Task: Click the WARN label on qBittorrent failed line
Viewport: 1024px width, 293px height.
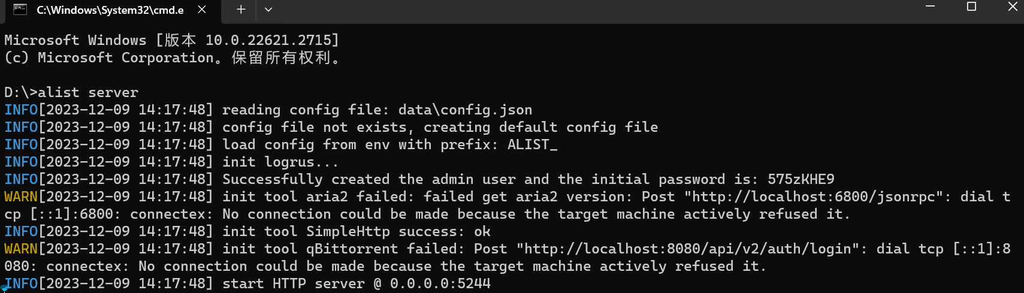Action: [x=21, y=249]
